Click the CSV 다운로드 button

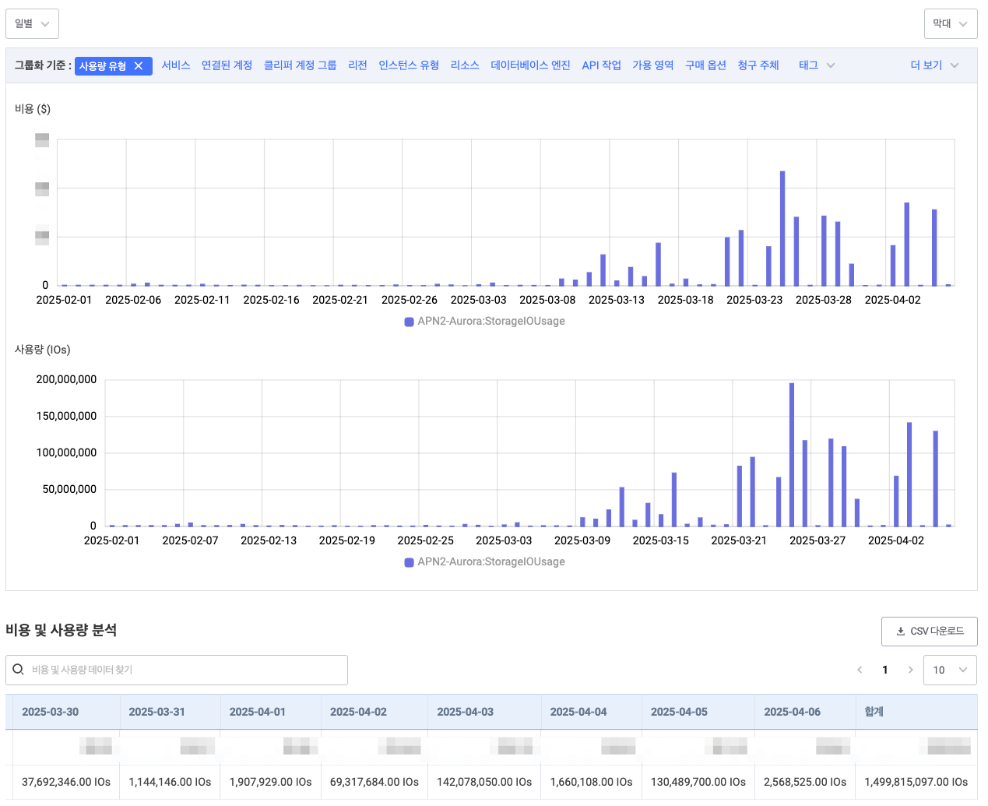pos(930,632)
